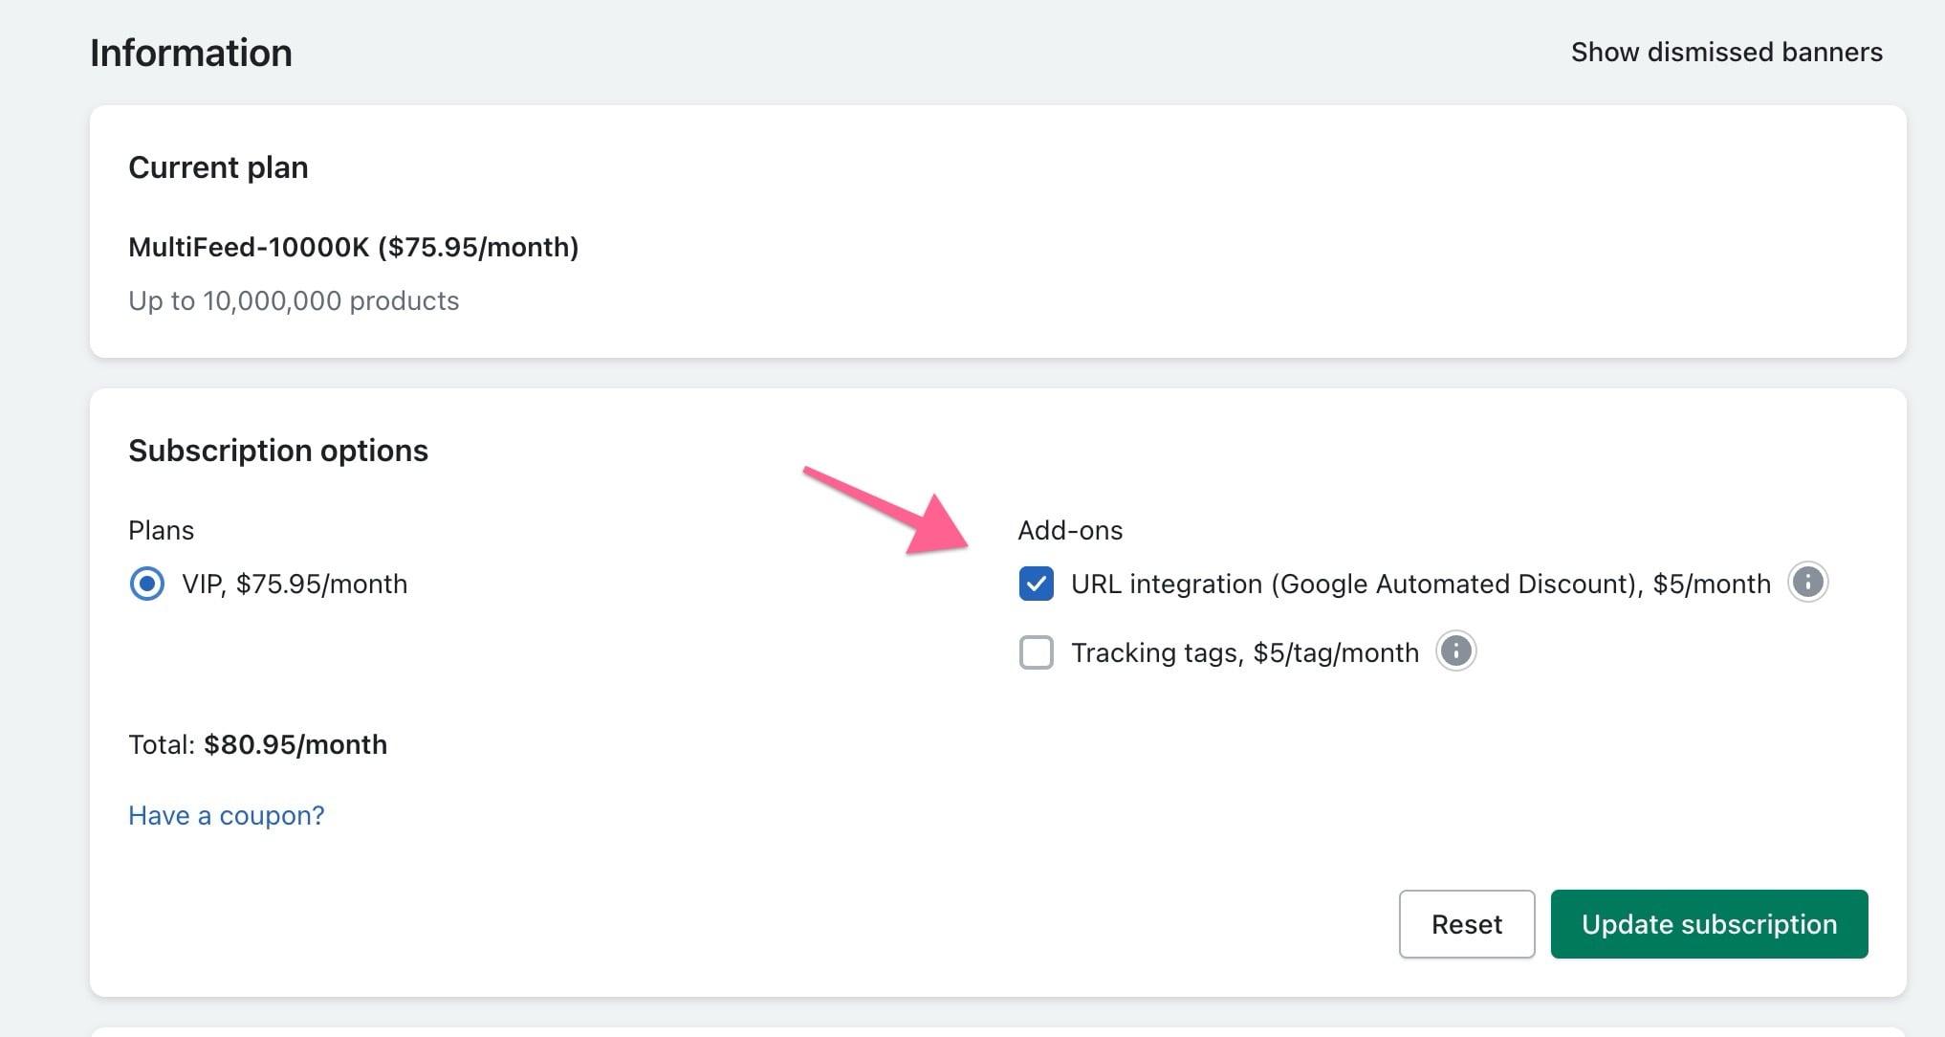Open info icon beside Tracking tags add-on
The width and height of the screenshot is (1945, 1037).
(x=1455, y=651)
